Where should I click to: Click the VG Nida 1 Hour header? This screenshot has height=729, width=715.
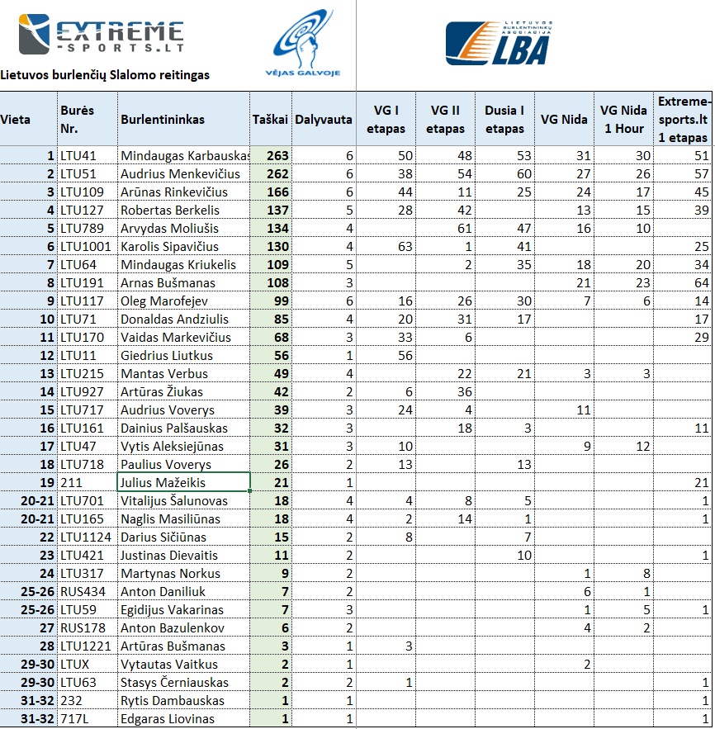(x=623, y=119)
